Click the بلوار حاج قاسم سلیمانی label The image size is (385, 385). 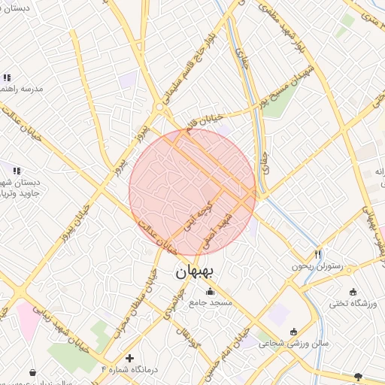point(189,69)
